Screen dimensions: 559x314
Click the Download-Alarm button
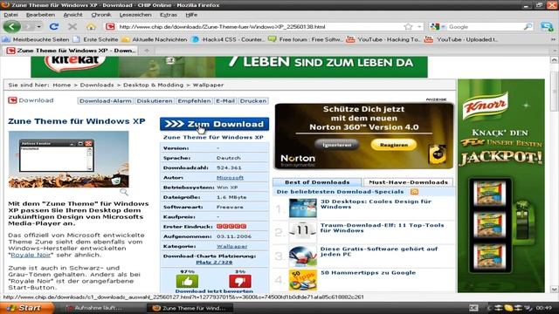(x=105, y=101)
